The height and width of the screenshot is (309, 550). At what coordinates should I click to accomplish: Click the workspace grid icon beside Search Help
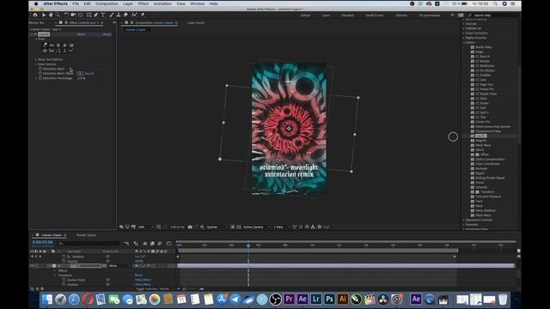pyautogui.click(x=461, y=15)
